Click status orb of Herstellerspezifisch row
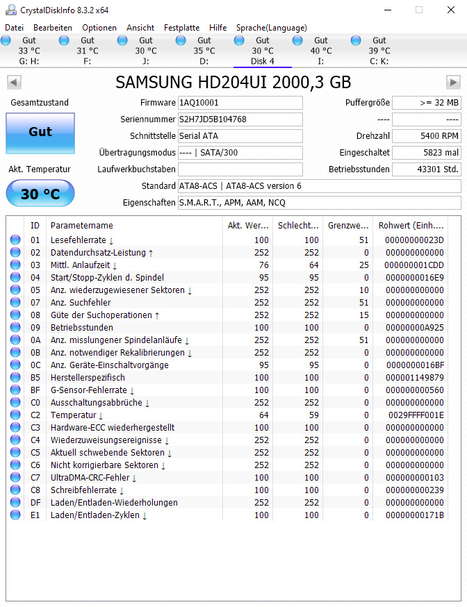Image resolution: width=467 pixels, height=607 pixels. [15, 377]
